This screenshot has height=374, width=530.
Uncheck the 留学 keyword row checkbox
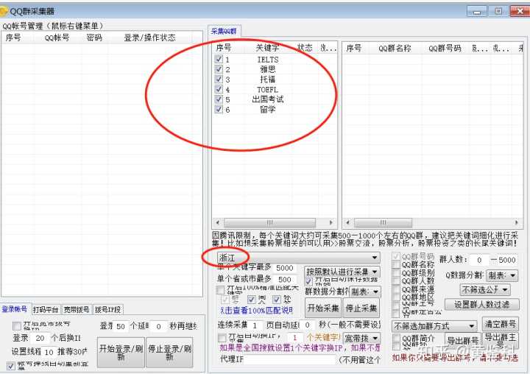(x=219, y=110)
